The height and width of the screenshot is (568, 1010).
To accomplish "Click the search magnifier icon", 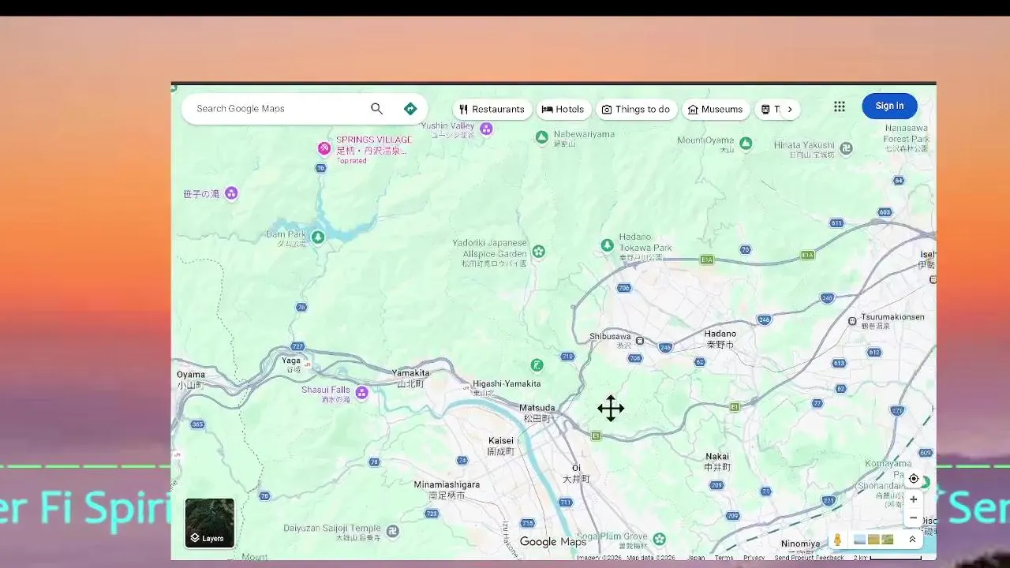I will (x=376, y=109).
